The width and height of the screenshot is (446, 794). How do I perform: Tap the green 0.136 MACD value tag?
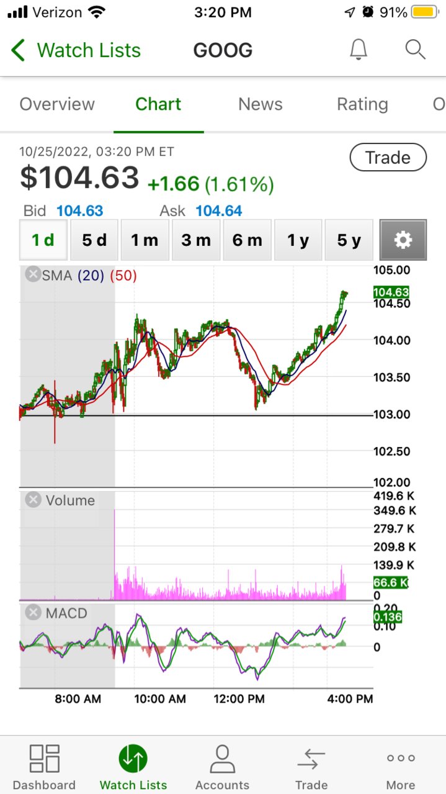(x=388, y=617)
